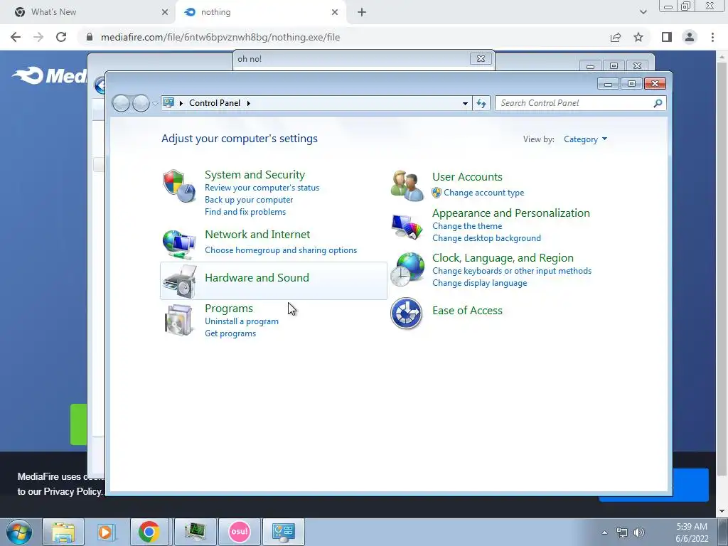
Task: Switch to What's New tab
Action: click(x=87, y=12)
